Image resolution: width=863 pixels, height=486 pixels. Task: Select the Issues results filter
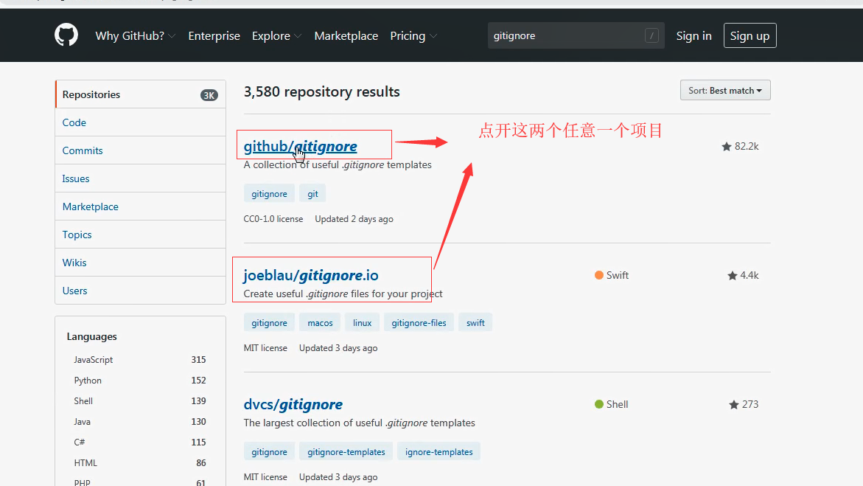[x=140, y=178]
